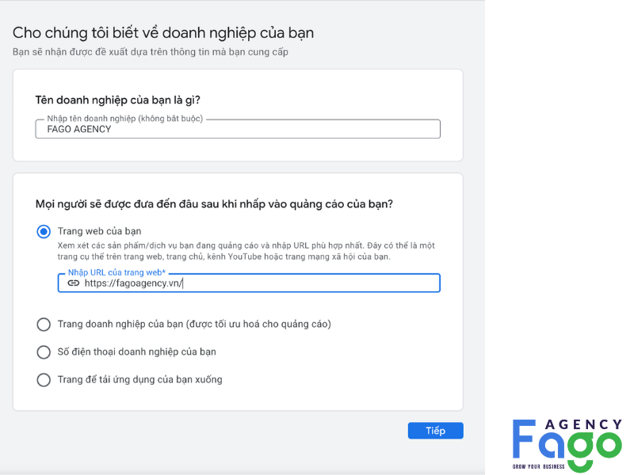Viewport: 634px width, 475px height.
Task: Click the description text under 'Trang web của bạn'
Action: pos(246,251)
